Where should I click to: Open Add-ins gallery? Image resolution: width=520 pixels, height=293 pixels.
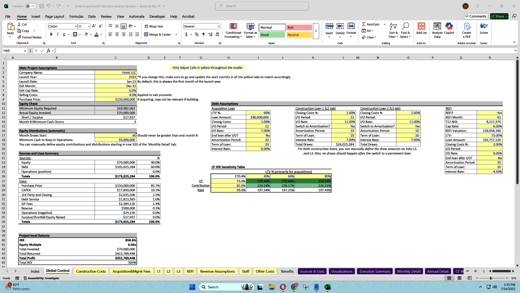click(x=421, y=28)
